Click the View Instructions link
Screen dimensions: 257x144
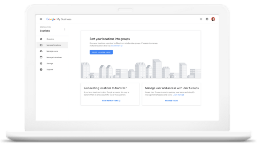[111, 101]
